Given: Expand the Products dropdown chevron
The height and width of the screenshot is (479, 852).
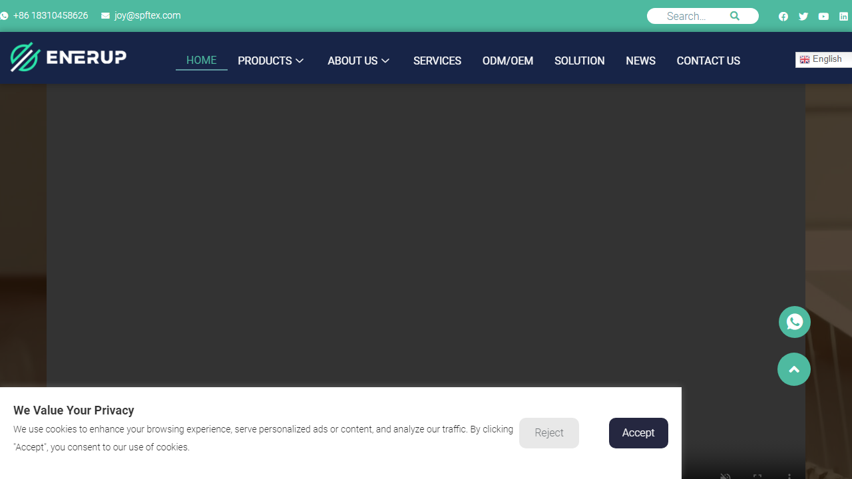Looking at the screenshot, I should click(x=300, y=61).
